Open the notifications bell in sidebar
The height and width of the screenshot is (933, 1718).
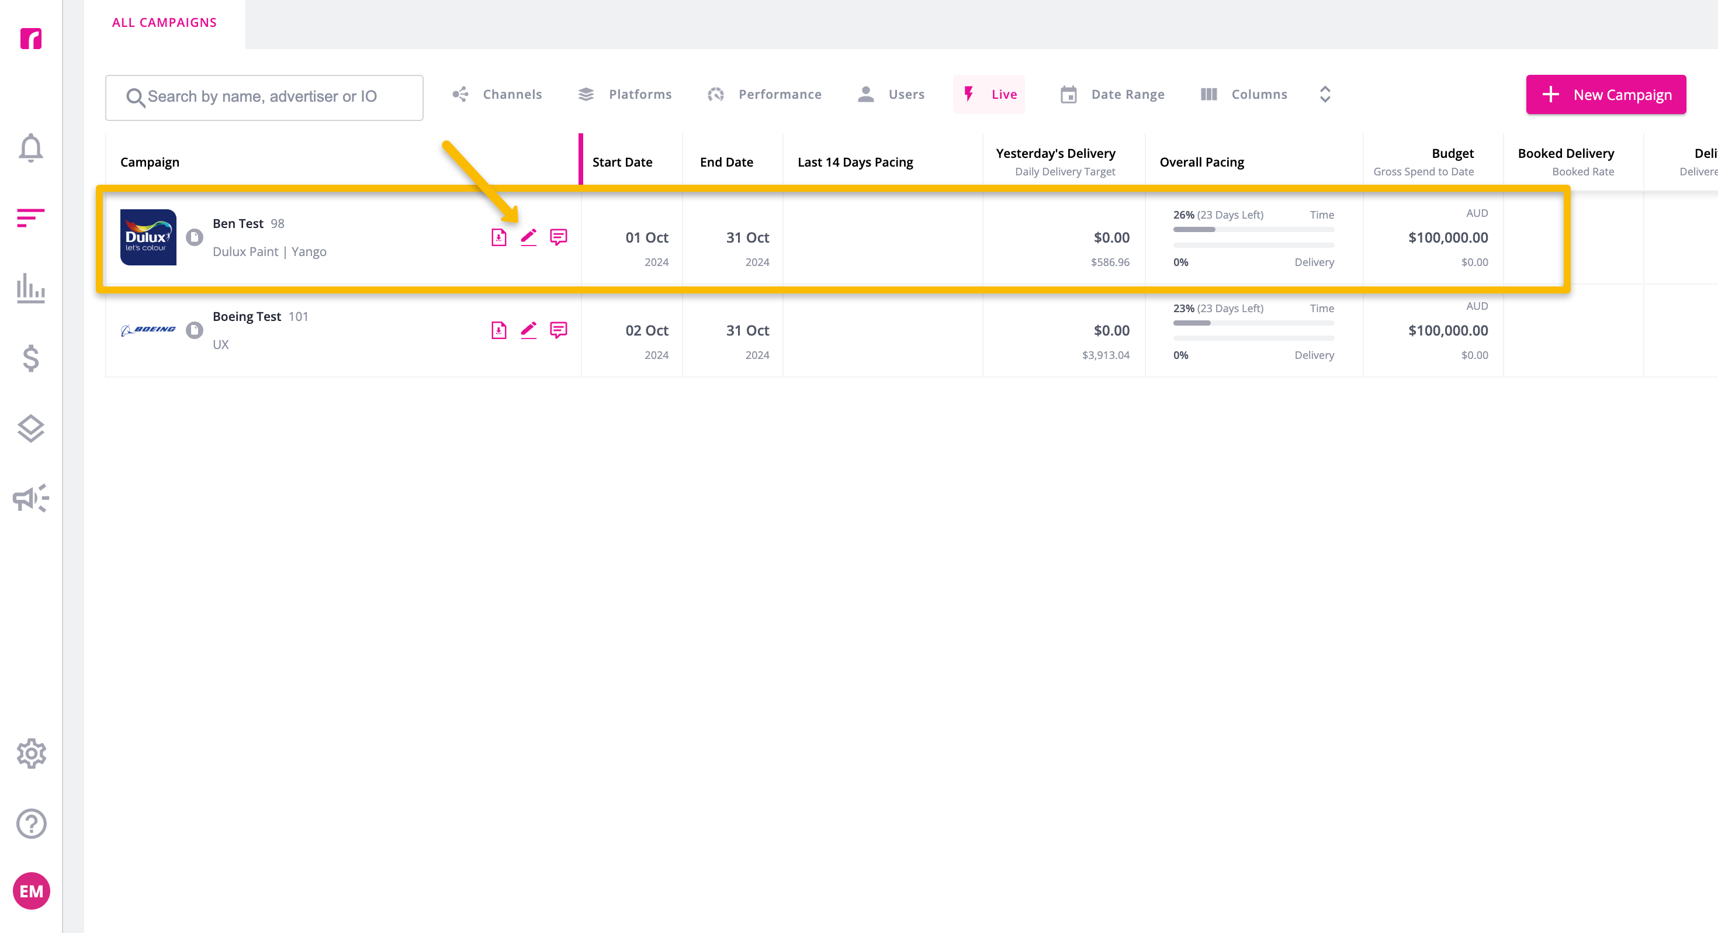(30, 147)
